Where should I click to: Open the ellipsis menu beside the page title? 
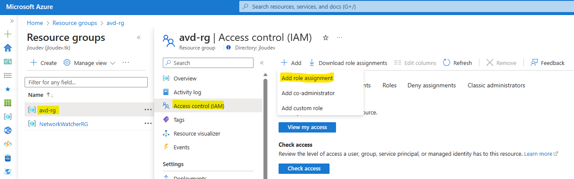[x=339, y=37]
